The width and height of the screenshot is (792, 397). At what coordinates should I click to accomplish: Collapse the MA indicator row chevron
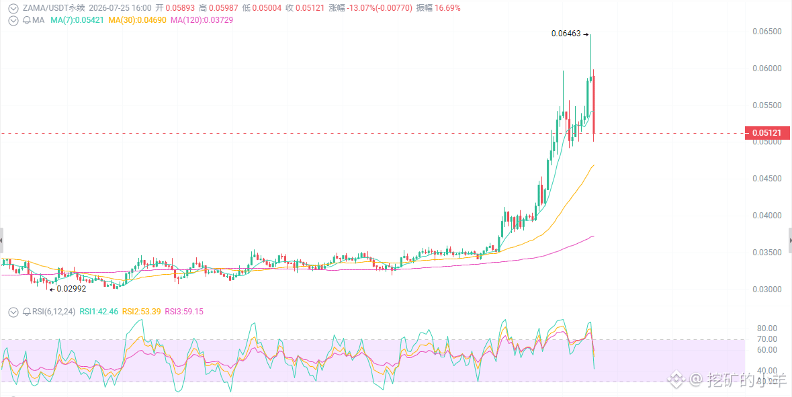click(13, 20)
